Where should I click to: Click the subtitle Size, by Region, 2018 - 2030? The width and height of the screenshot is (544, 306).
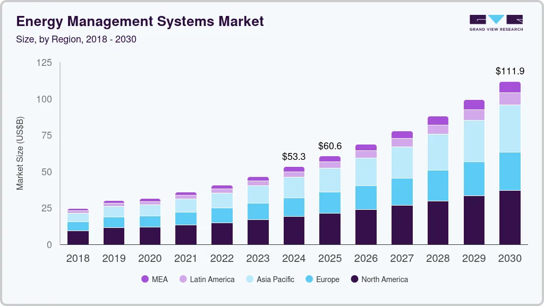[76, 39]
